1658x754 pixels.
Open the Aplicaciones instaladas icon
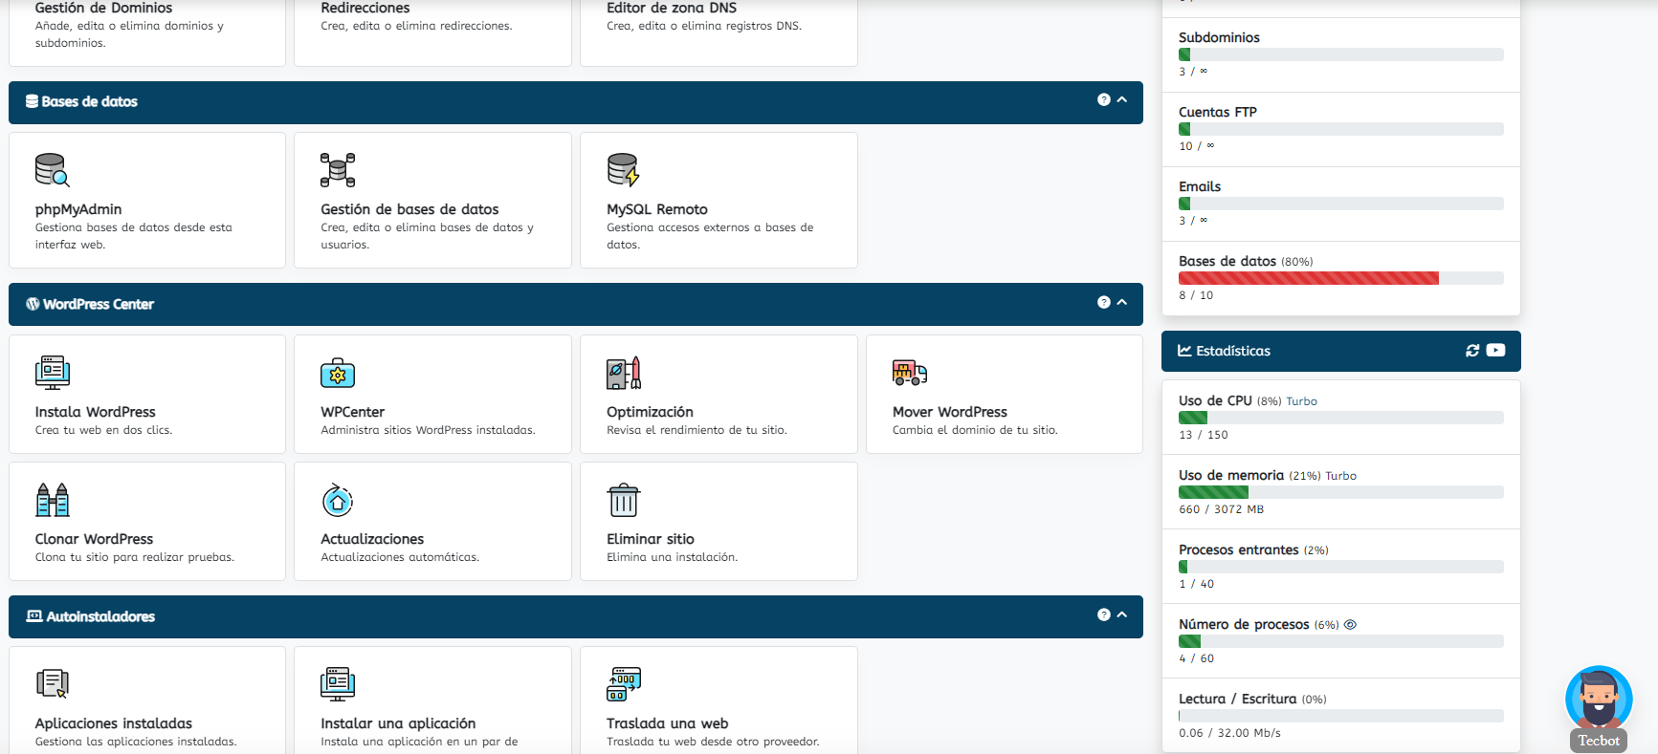coord(53,684)
